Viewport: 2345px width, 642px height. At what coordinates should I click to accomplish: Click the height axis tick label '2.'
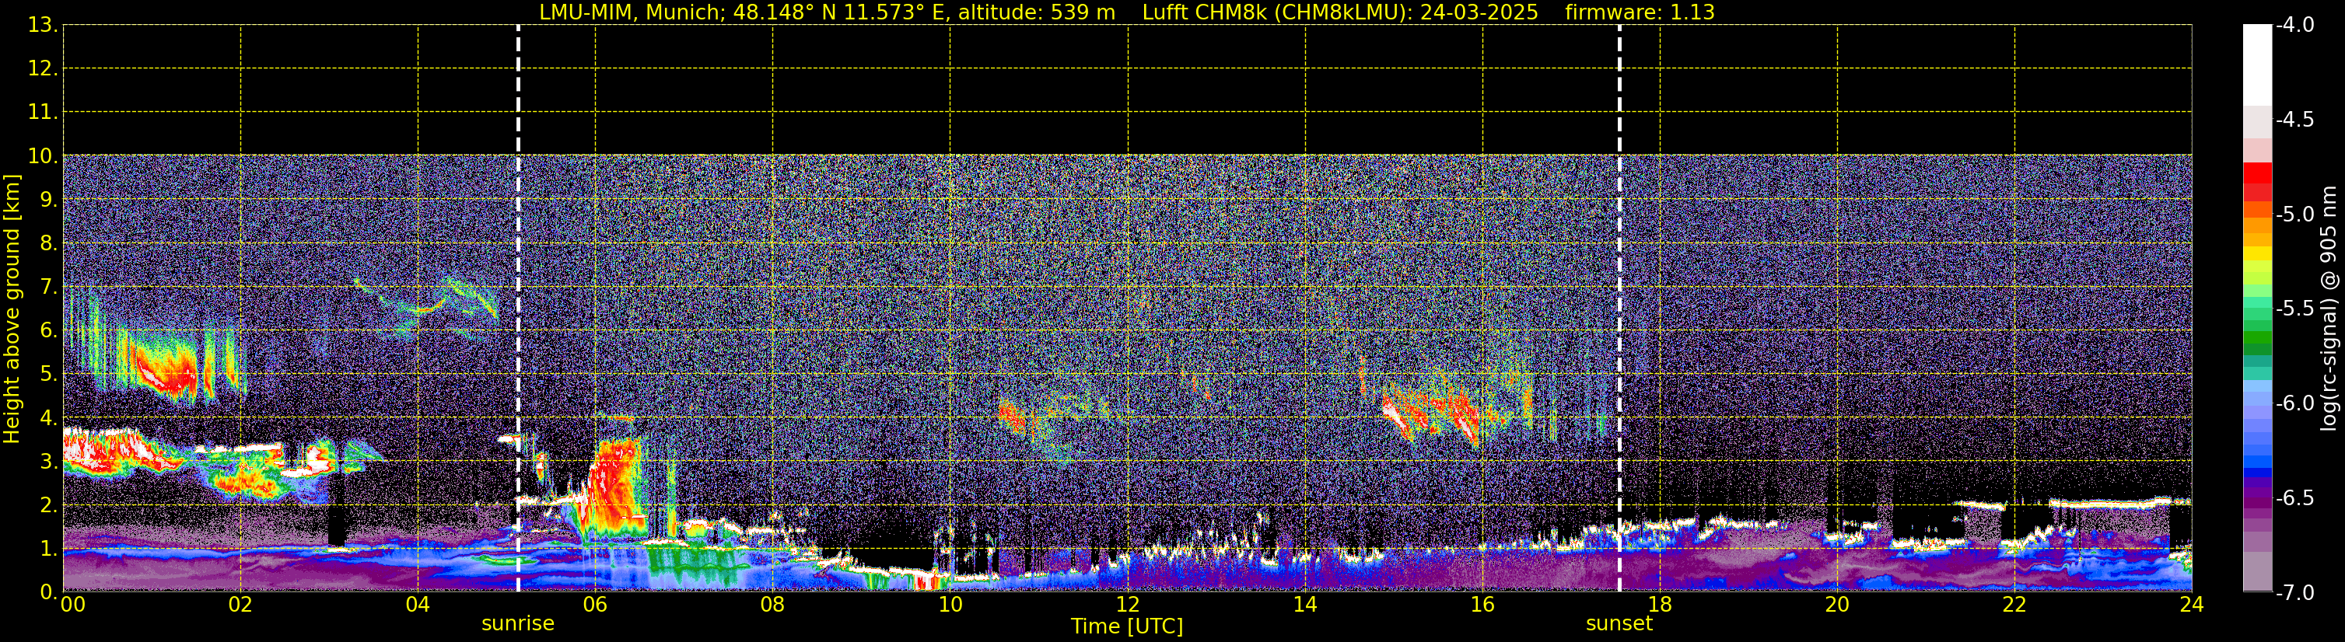[x=48, y=506]
